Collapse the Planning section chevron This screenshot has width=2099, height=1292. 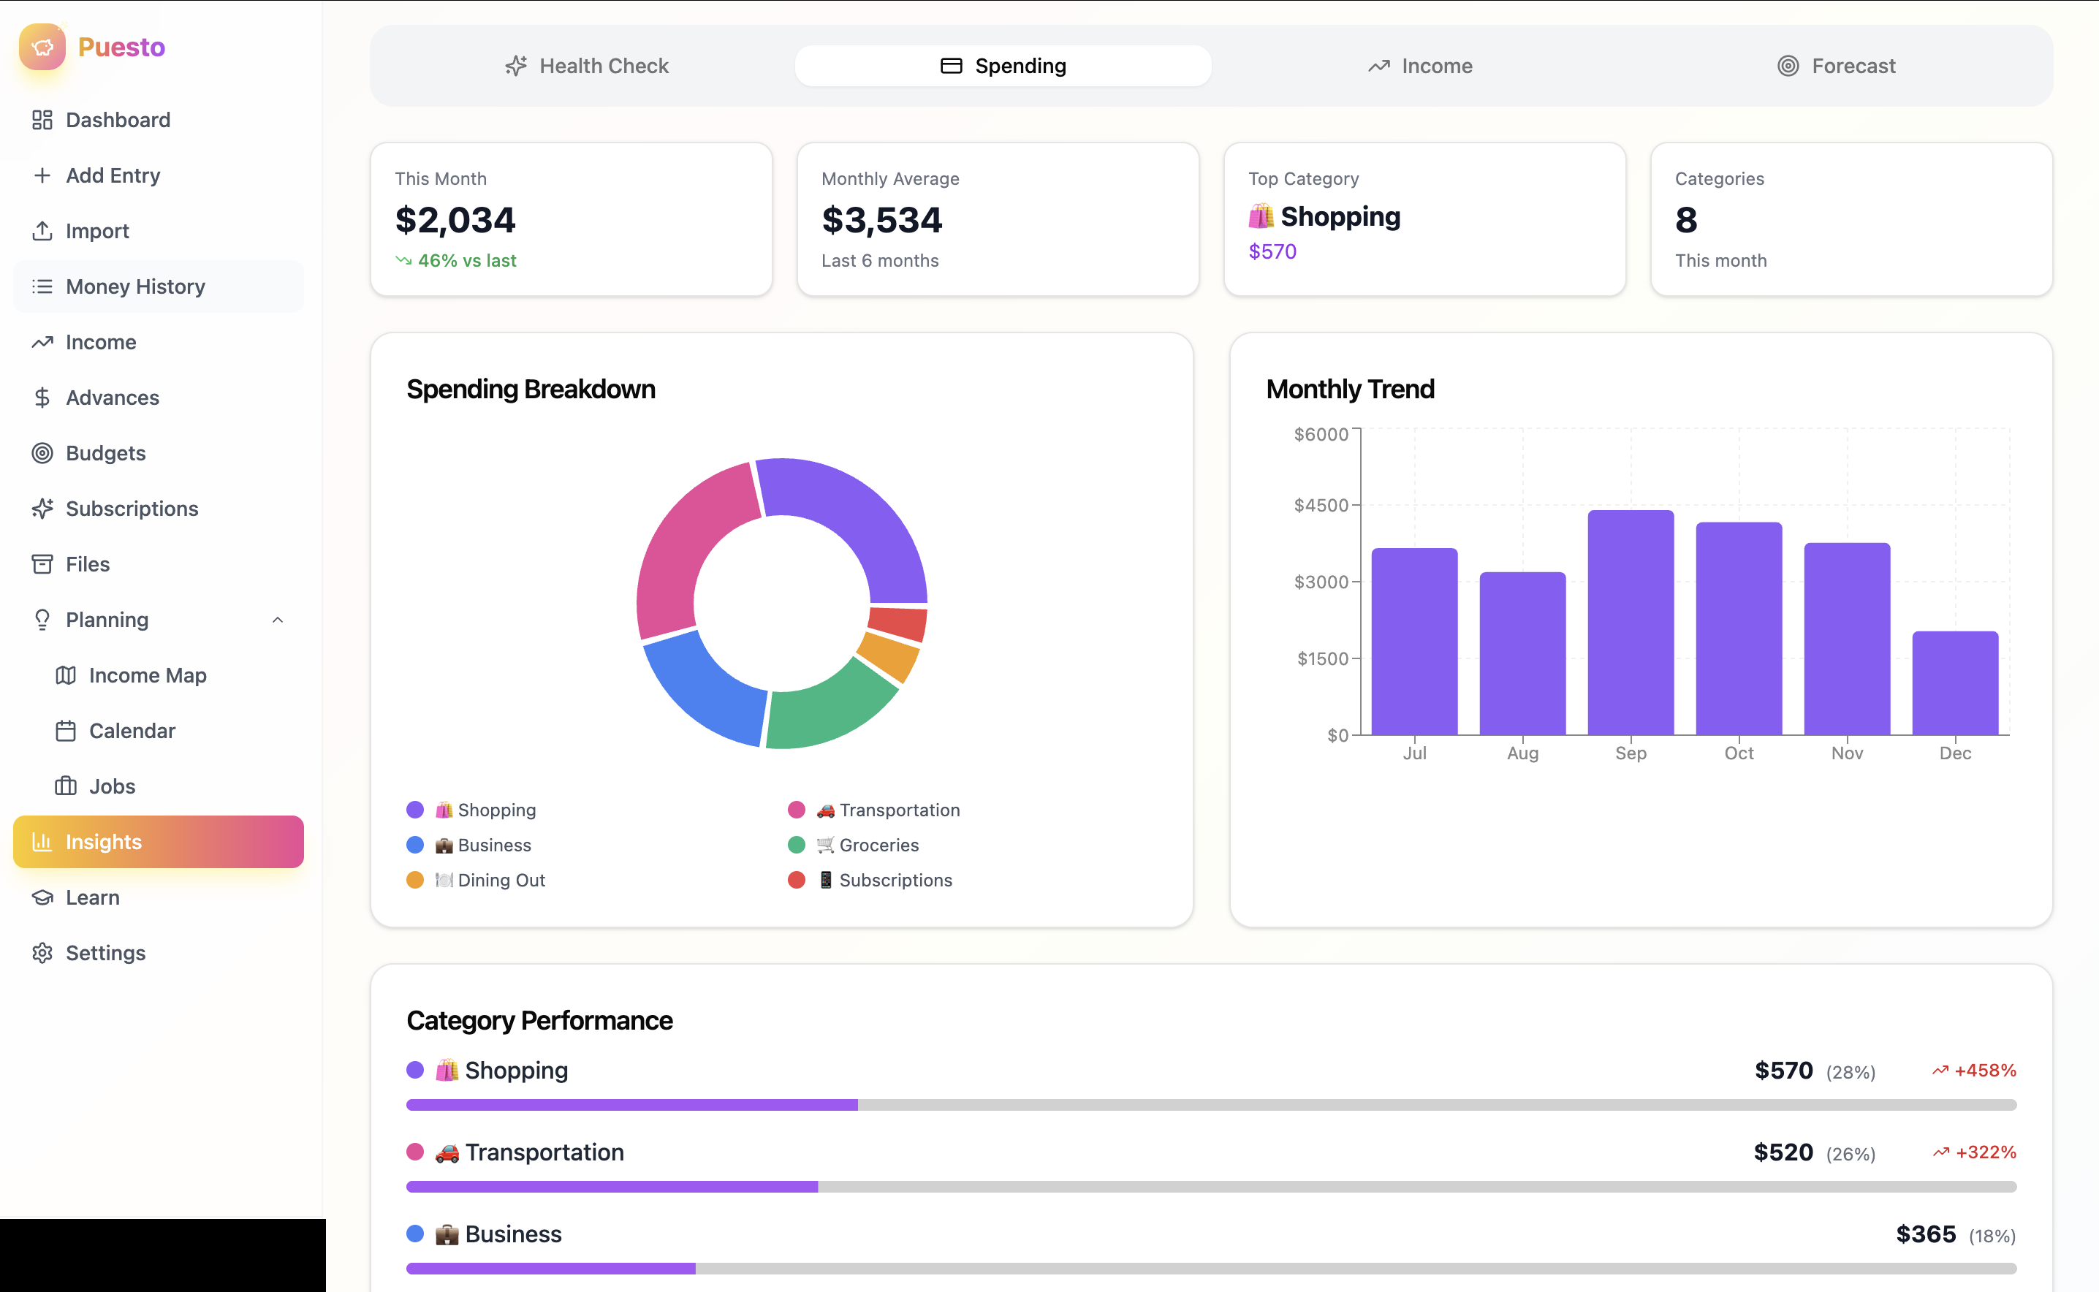(277, 620)
